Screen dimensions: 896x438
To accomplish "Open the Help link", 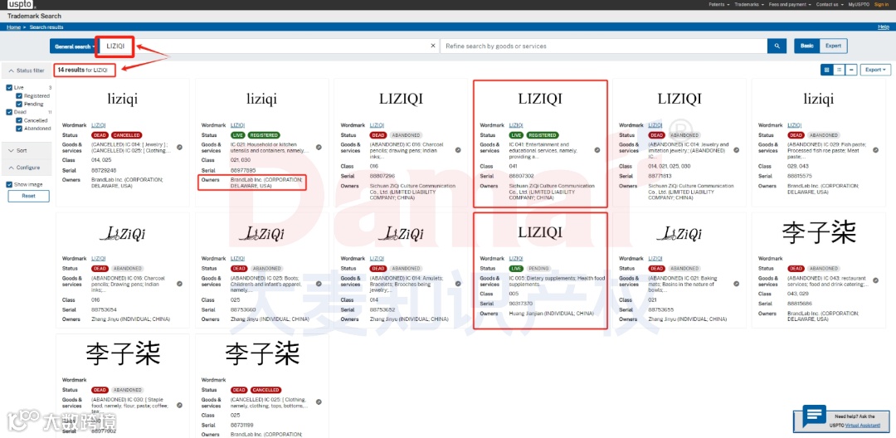I will [883, 27].
